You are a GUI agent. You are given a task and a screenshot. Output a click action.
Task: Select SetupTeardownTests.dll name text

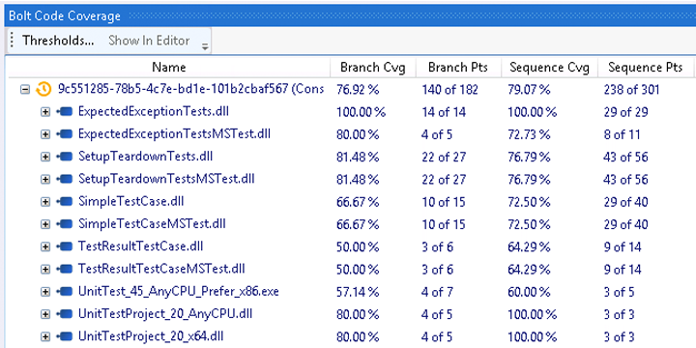point(146,157)
